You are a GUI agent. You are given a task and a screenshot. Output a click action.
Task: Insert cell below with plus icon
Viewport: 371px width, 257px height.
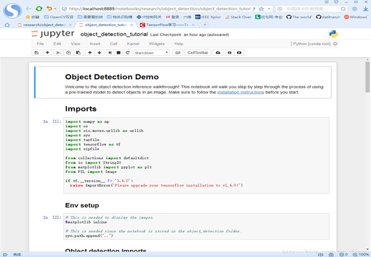(x=48, y=52)
